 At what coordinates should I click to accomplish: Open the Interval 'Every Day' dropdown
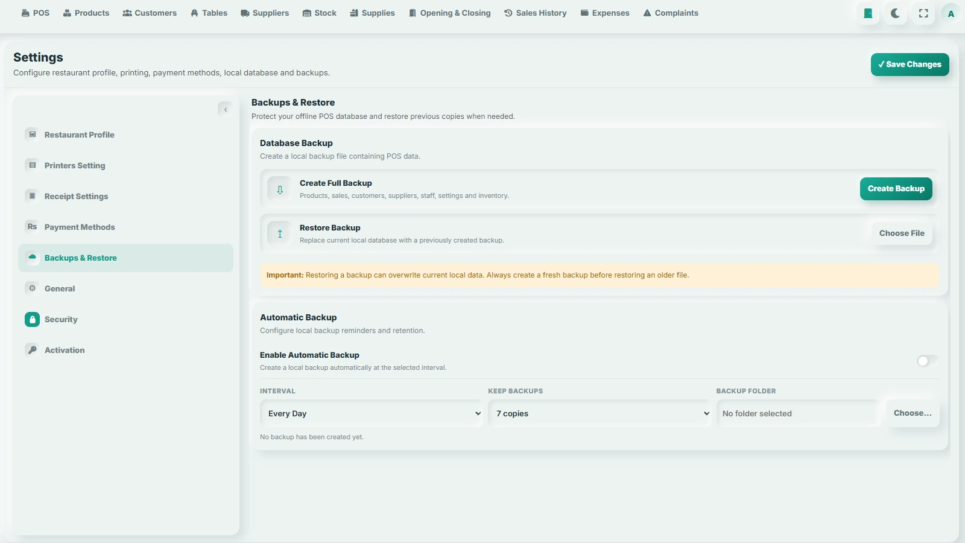[371, 413]
